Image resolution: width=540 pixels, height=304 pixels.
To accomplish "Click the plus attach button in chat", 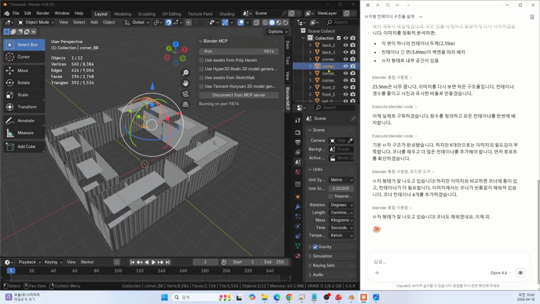I will 377,273.
